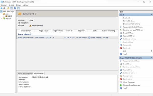Open the ファイル(F) menu
The image size is (153, 96).
4,5
